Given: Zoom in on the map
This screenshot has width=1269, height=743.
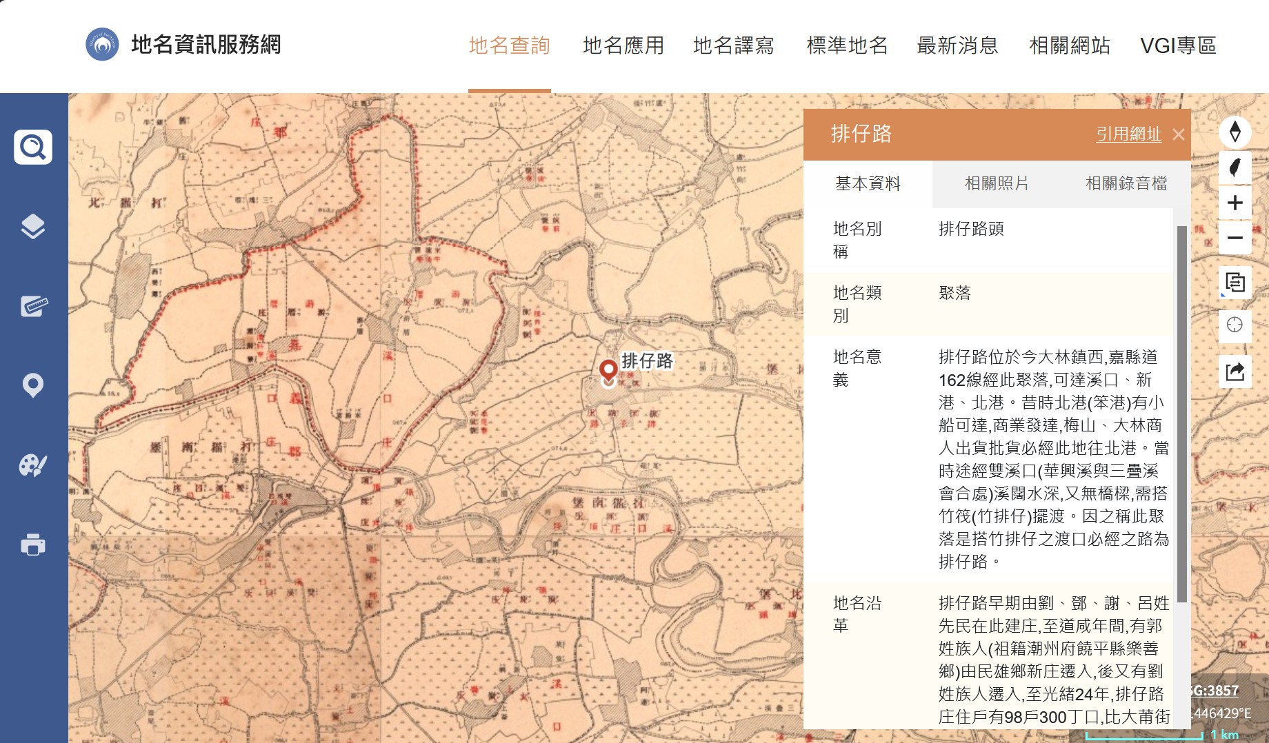Looking at the screenshot, I should click(x=1235, y=203).
